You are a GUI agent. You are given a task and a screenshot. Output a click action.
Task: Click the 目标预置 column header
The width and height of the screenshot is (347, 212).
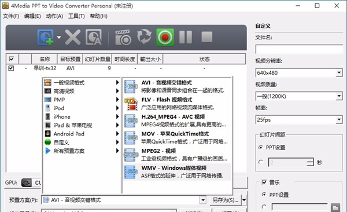click(x=70, y=59)
